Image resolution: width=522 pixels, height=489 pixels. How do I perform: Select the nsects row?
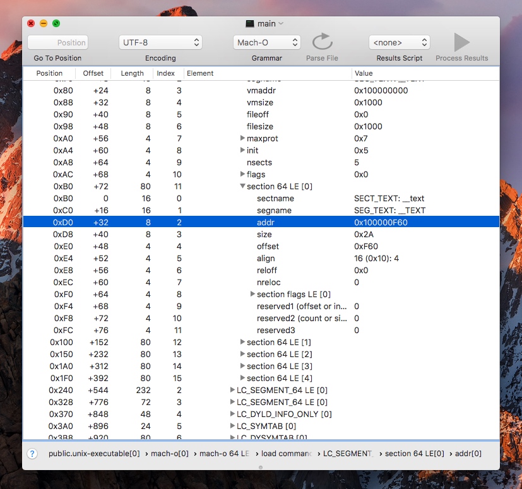pyautogui.click(x=261, y=162)
